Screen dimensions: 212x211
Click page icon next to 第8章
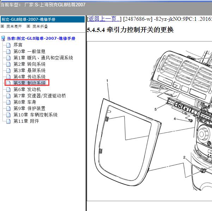(8, 102)
